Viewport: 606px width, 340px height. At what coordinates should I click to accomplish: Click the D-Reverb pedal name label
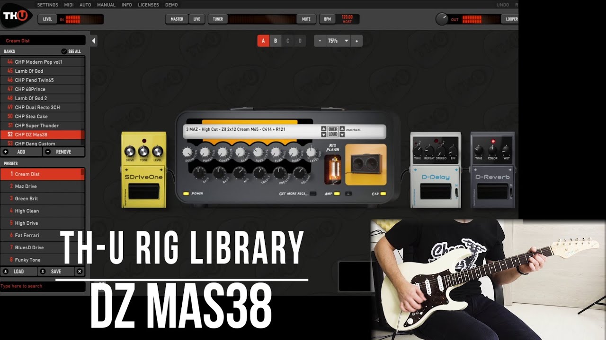492,177
